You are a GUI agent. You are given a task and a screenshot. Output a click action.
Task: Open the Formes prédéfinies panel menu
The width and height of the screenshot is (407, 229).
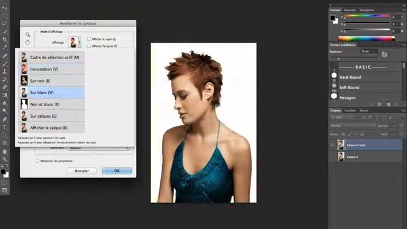(x=403, y=45)
